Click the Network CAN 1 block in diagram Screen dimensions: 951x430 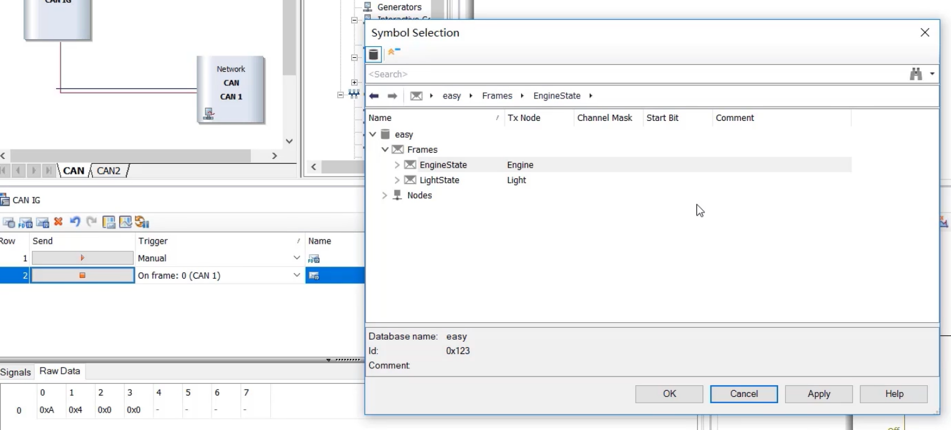click(x=231, y=89)
